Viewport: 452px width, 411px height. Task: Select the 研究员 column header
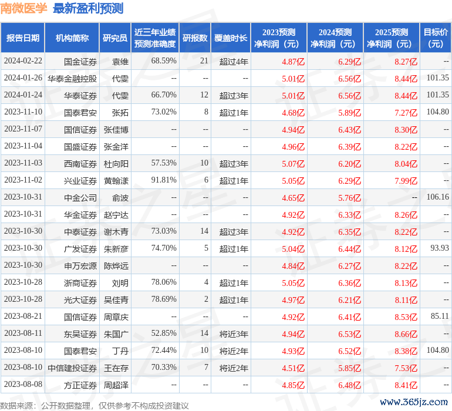[x=115, y=38]
